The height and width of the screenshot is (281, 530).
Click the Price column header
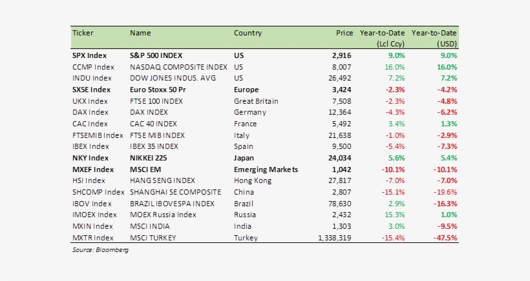click(x=344, y=32)
